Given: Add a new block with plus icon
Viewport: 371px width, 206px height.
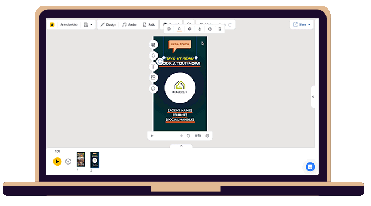Looking at the screenshot, I should (x=68, y=162).
